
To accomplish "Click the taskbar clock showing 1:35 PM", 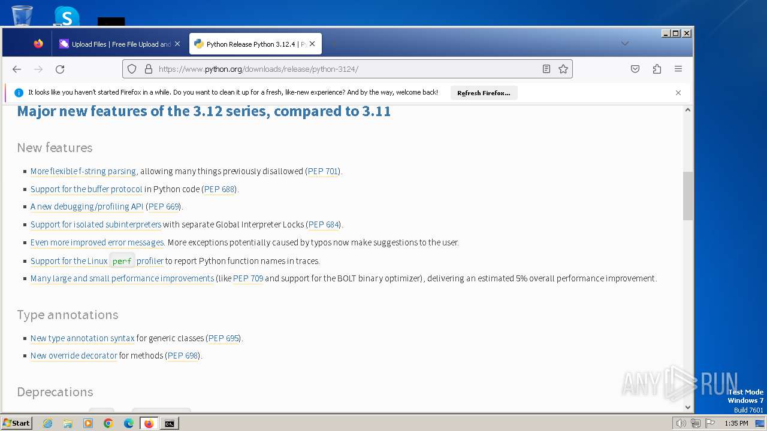I will [x=736, y=423].
